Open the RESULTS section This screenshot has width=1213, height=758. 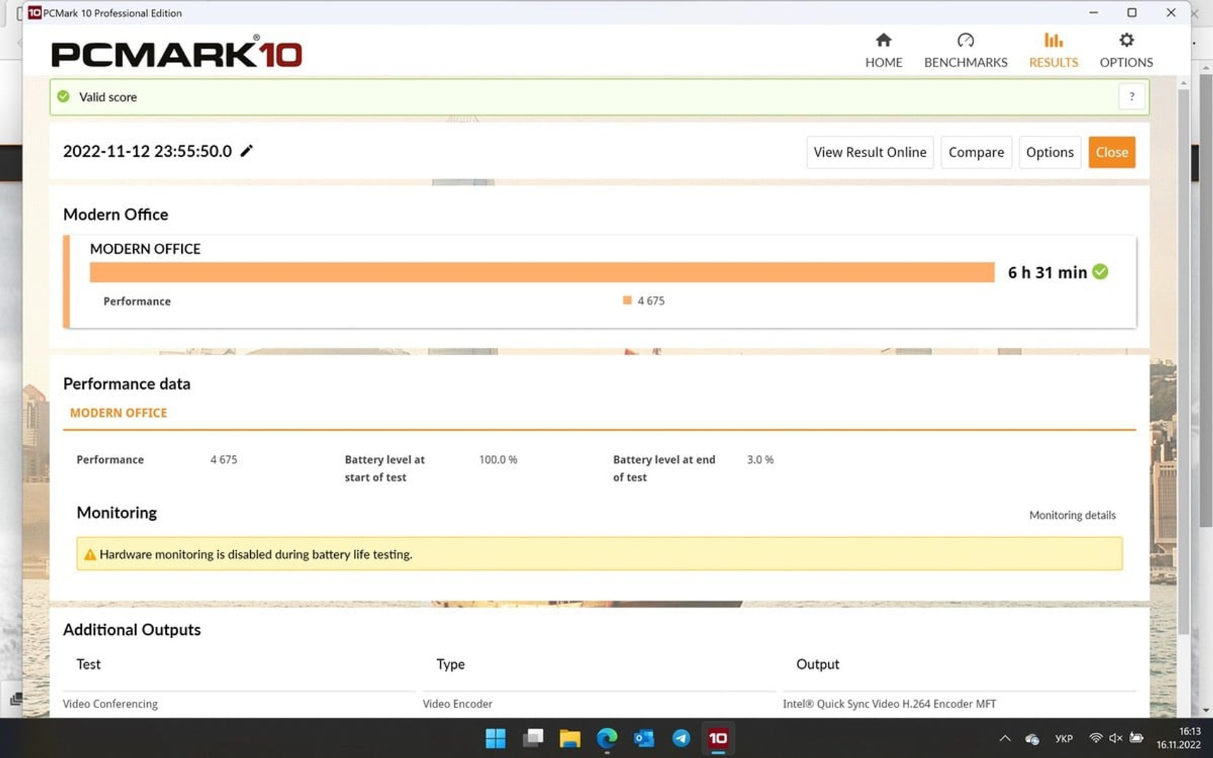(1053, 51)
